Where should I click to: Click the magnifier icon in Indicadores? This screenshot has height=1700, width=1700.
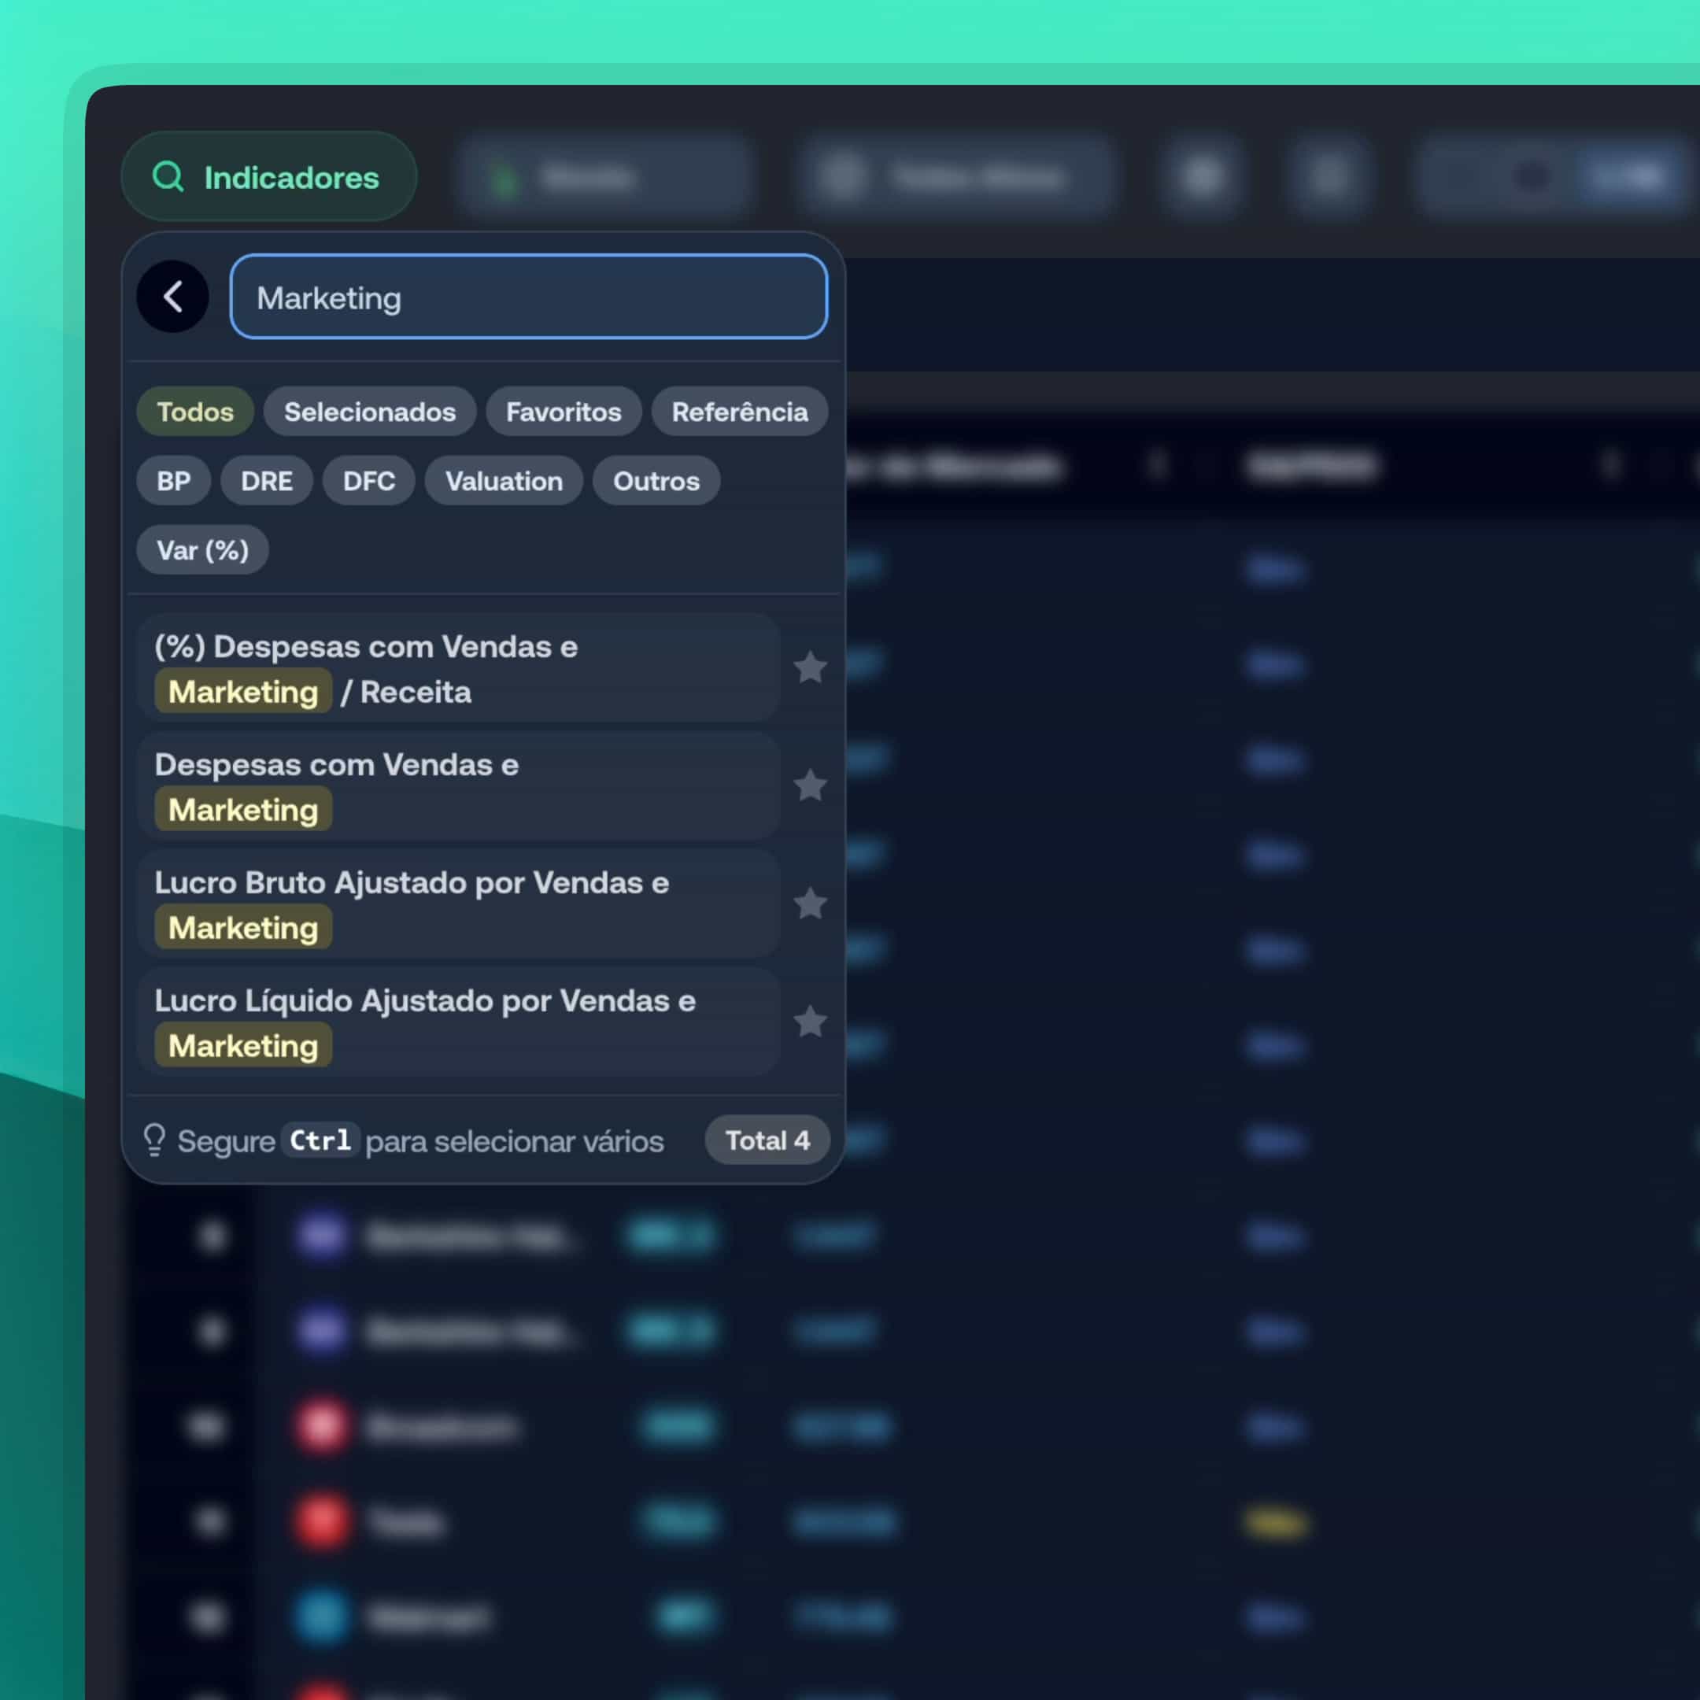click(x=168, y=177)
